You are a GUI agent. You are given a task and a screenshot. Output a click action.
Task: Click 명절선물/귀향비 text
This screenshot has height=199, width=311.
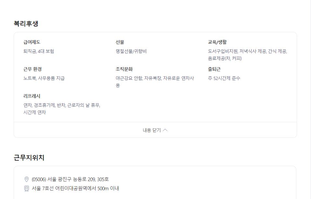131,51
